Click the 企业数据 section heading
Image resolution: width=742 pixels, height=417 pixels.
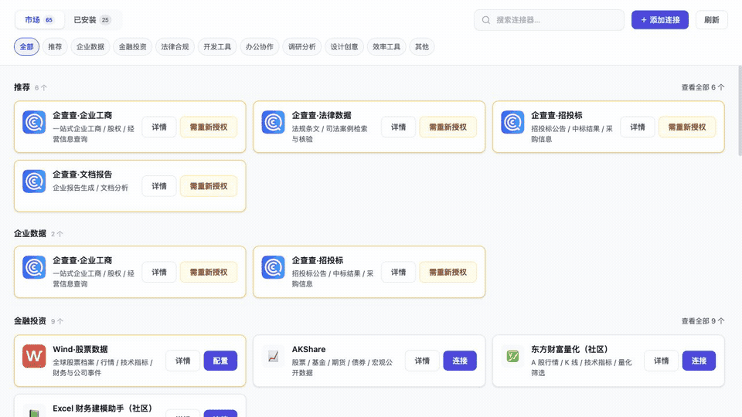[30, 233]
